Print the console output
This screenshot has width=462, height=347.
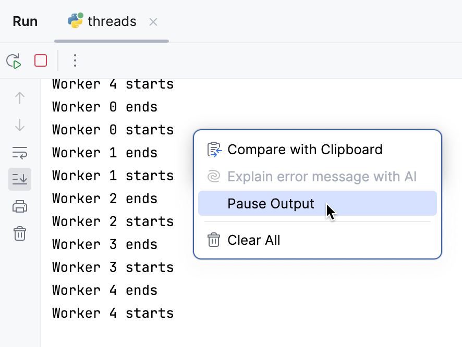pyautogui.click(x=19, y=206)
